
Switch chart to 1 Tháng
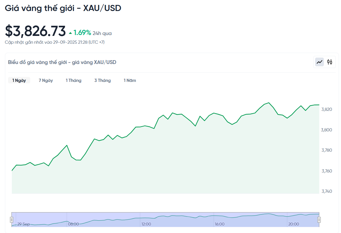pyautogui.click(x=73, y=80)
